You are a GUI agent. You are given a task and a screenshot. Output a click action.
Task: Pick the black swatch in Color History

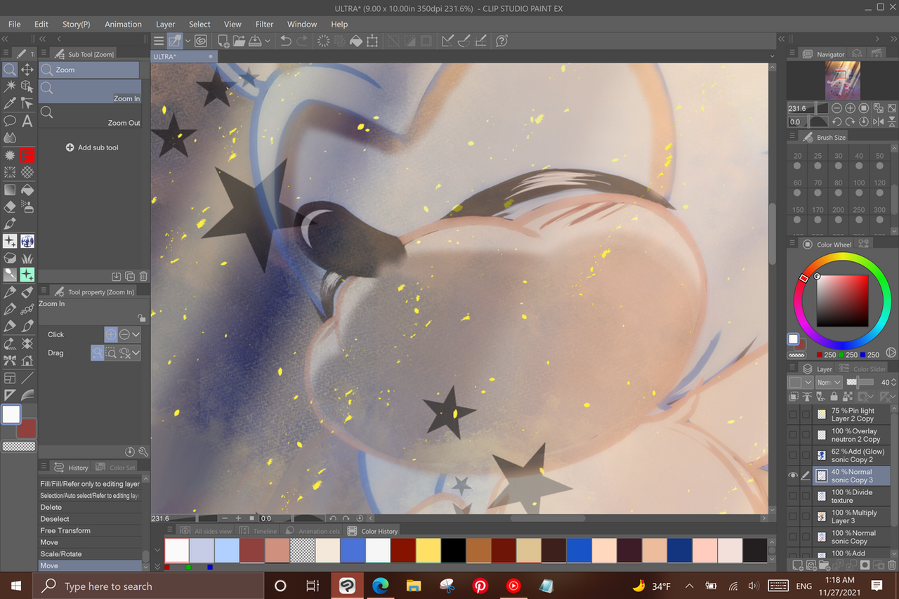click(454, 550)
